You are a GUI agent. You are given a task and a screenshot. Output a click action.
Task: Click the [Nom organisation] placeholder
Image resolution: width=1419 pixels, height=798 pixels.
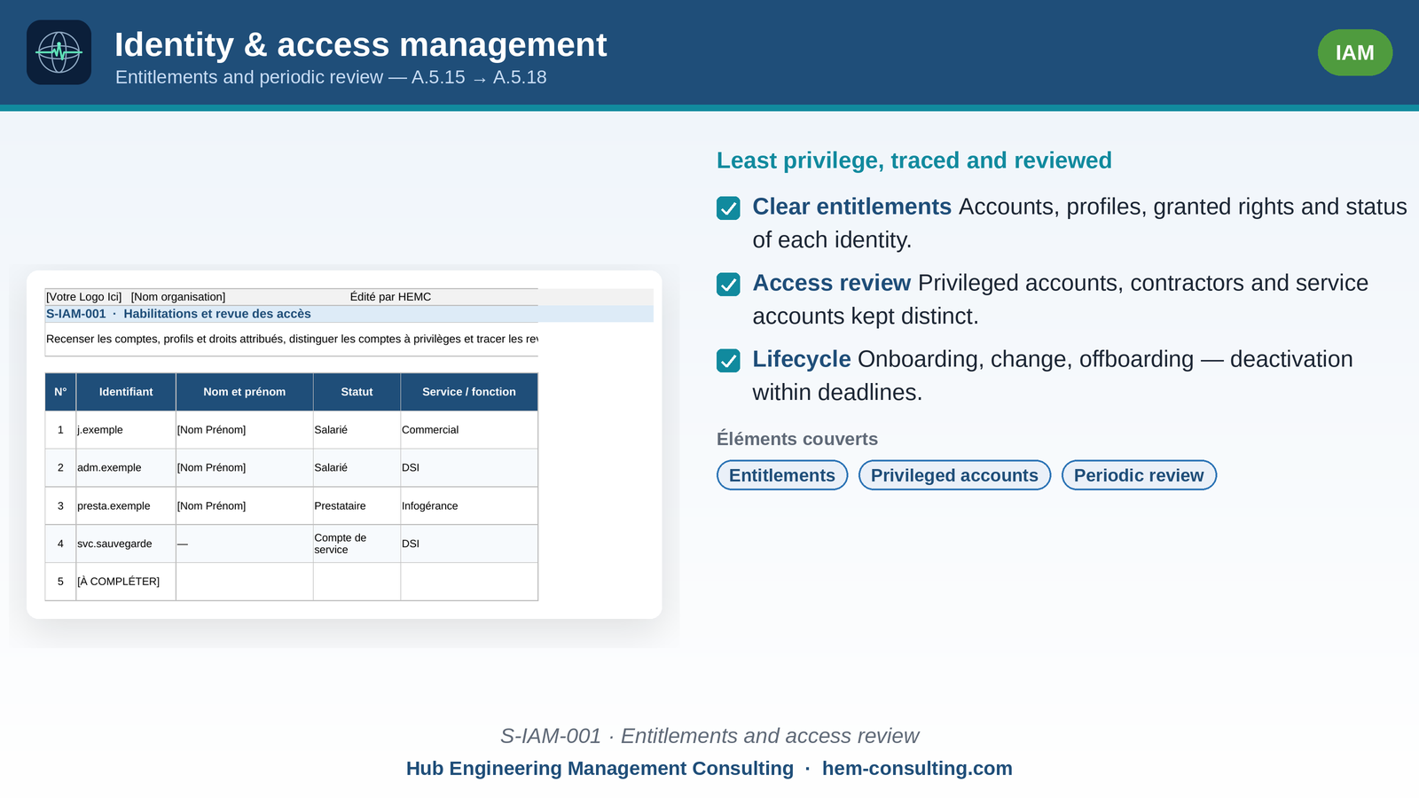(178, 297)
